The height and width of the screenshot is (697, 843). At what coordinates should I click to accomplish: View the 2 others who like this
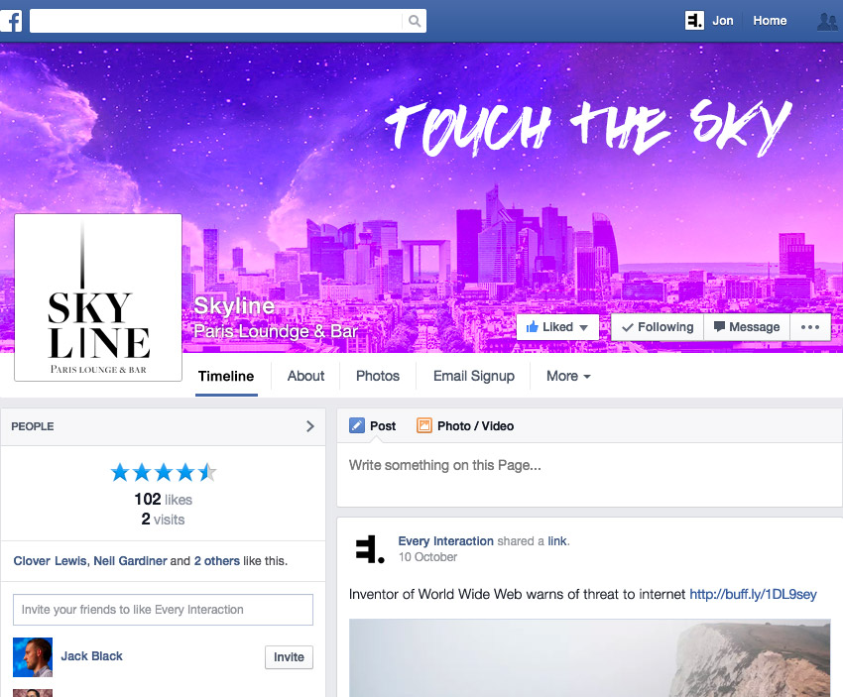pos(216,561)
